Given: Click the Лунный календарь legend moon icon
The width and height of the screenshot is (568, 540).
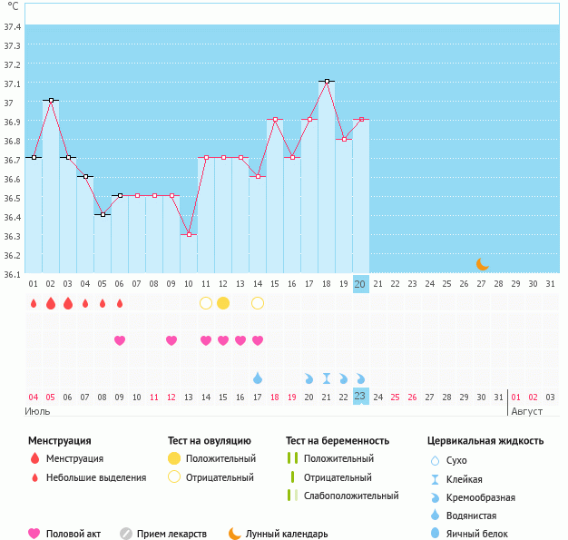Looking at the screenshot, I should 235,534.
